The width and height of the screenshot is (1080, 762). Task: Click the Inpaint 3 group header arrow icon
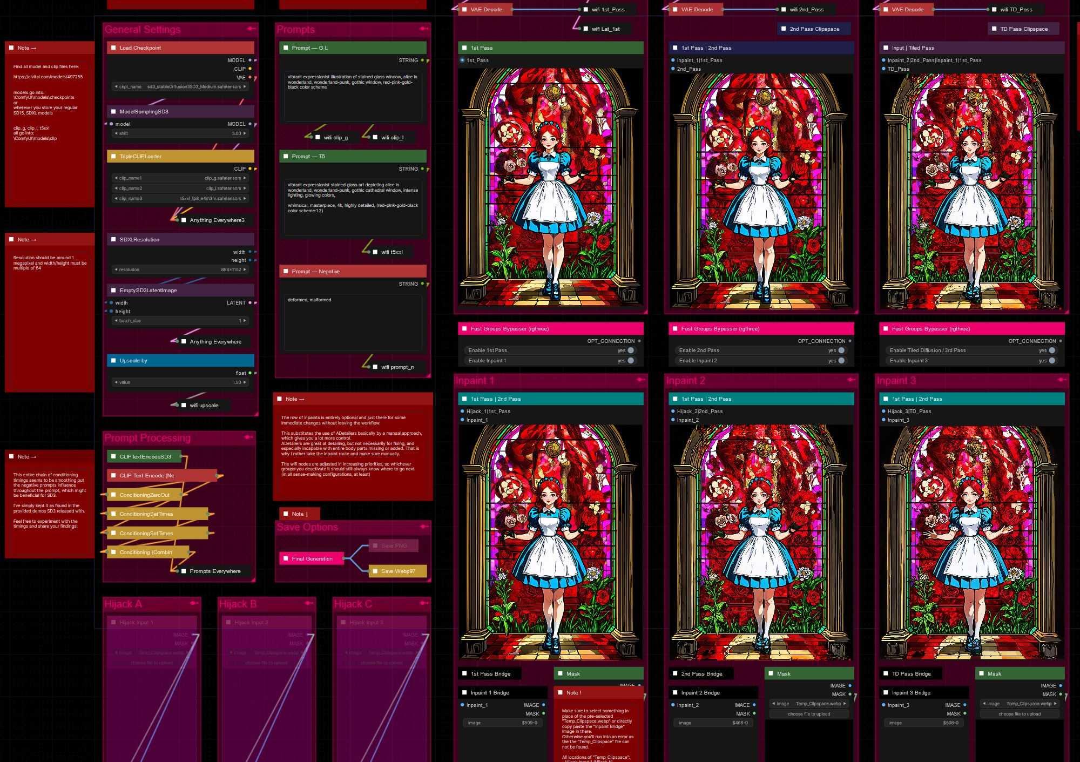[x=1062, y=380]
